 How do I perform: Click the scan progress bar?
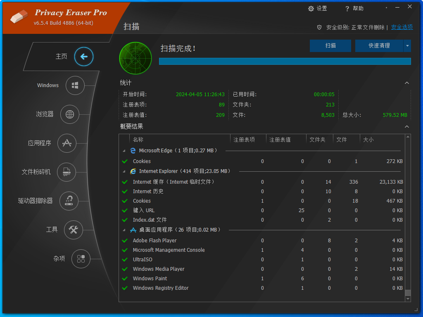coord(284,61)
